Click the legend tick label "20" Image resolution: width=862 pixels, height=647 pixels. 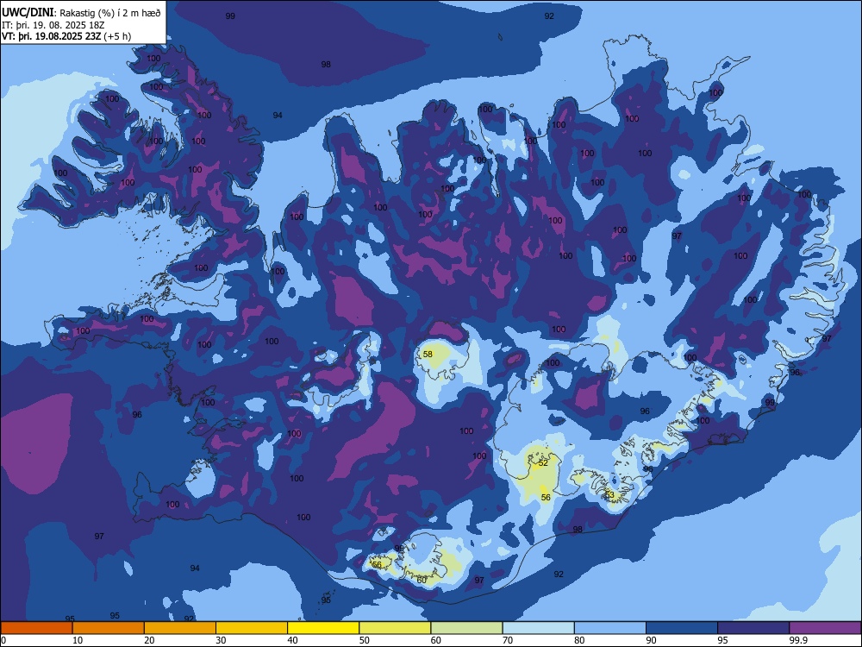[x=149, y=640]
